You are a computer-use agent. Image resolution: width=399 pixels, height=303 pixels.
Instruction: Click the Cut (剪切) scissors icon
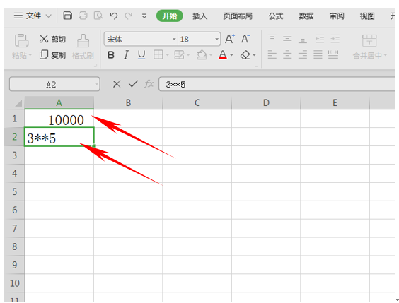[x=44, y=39]
